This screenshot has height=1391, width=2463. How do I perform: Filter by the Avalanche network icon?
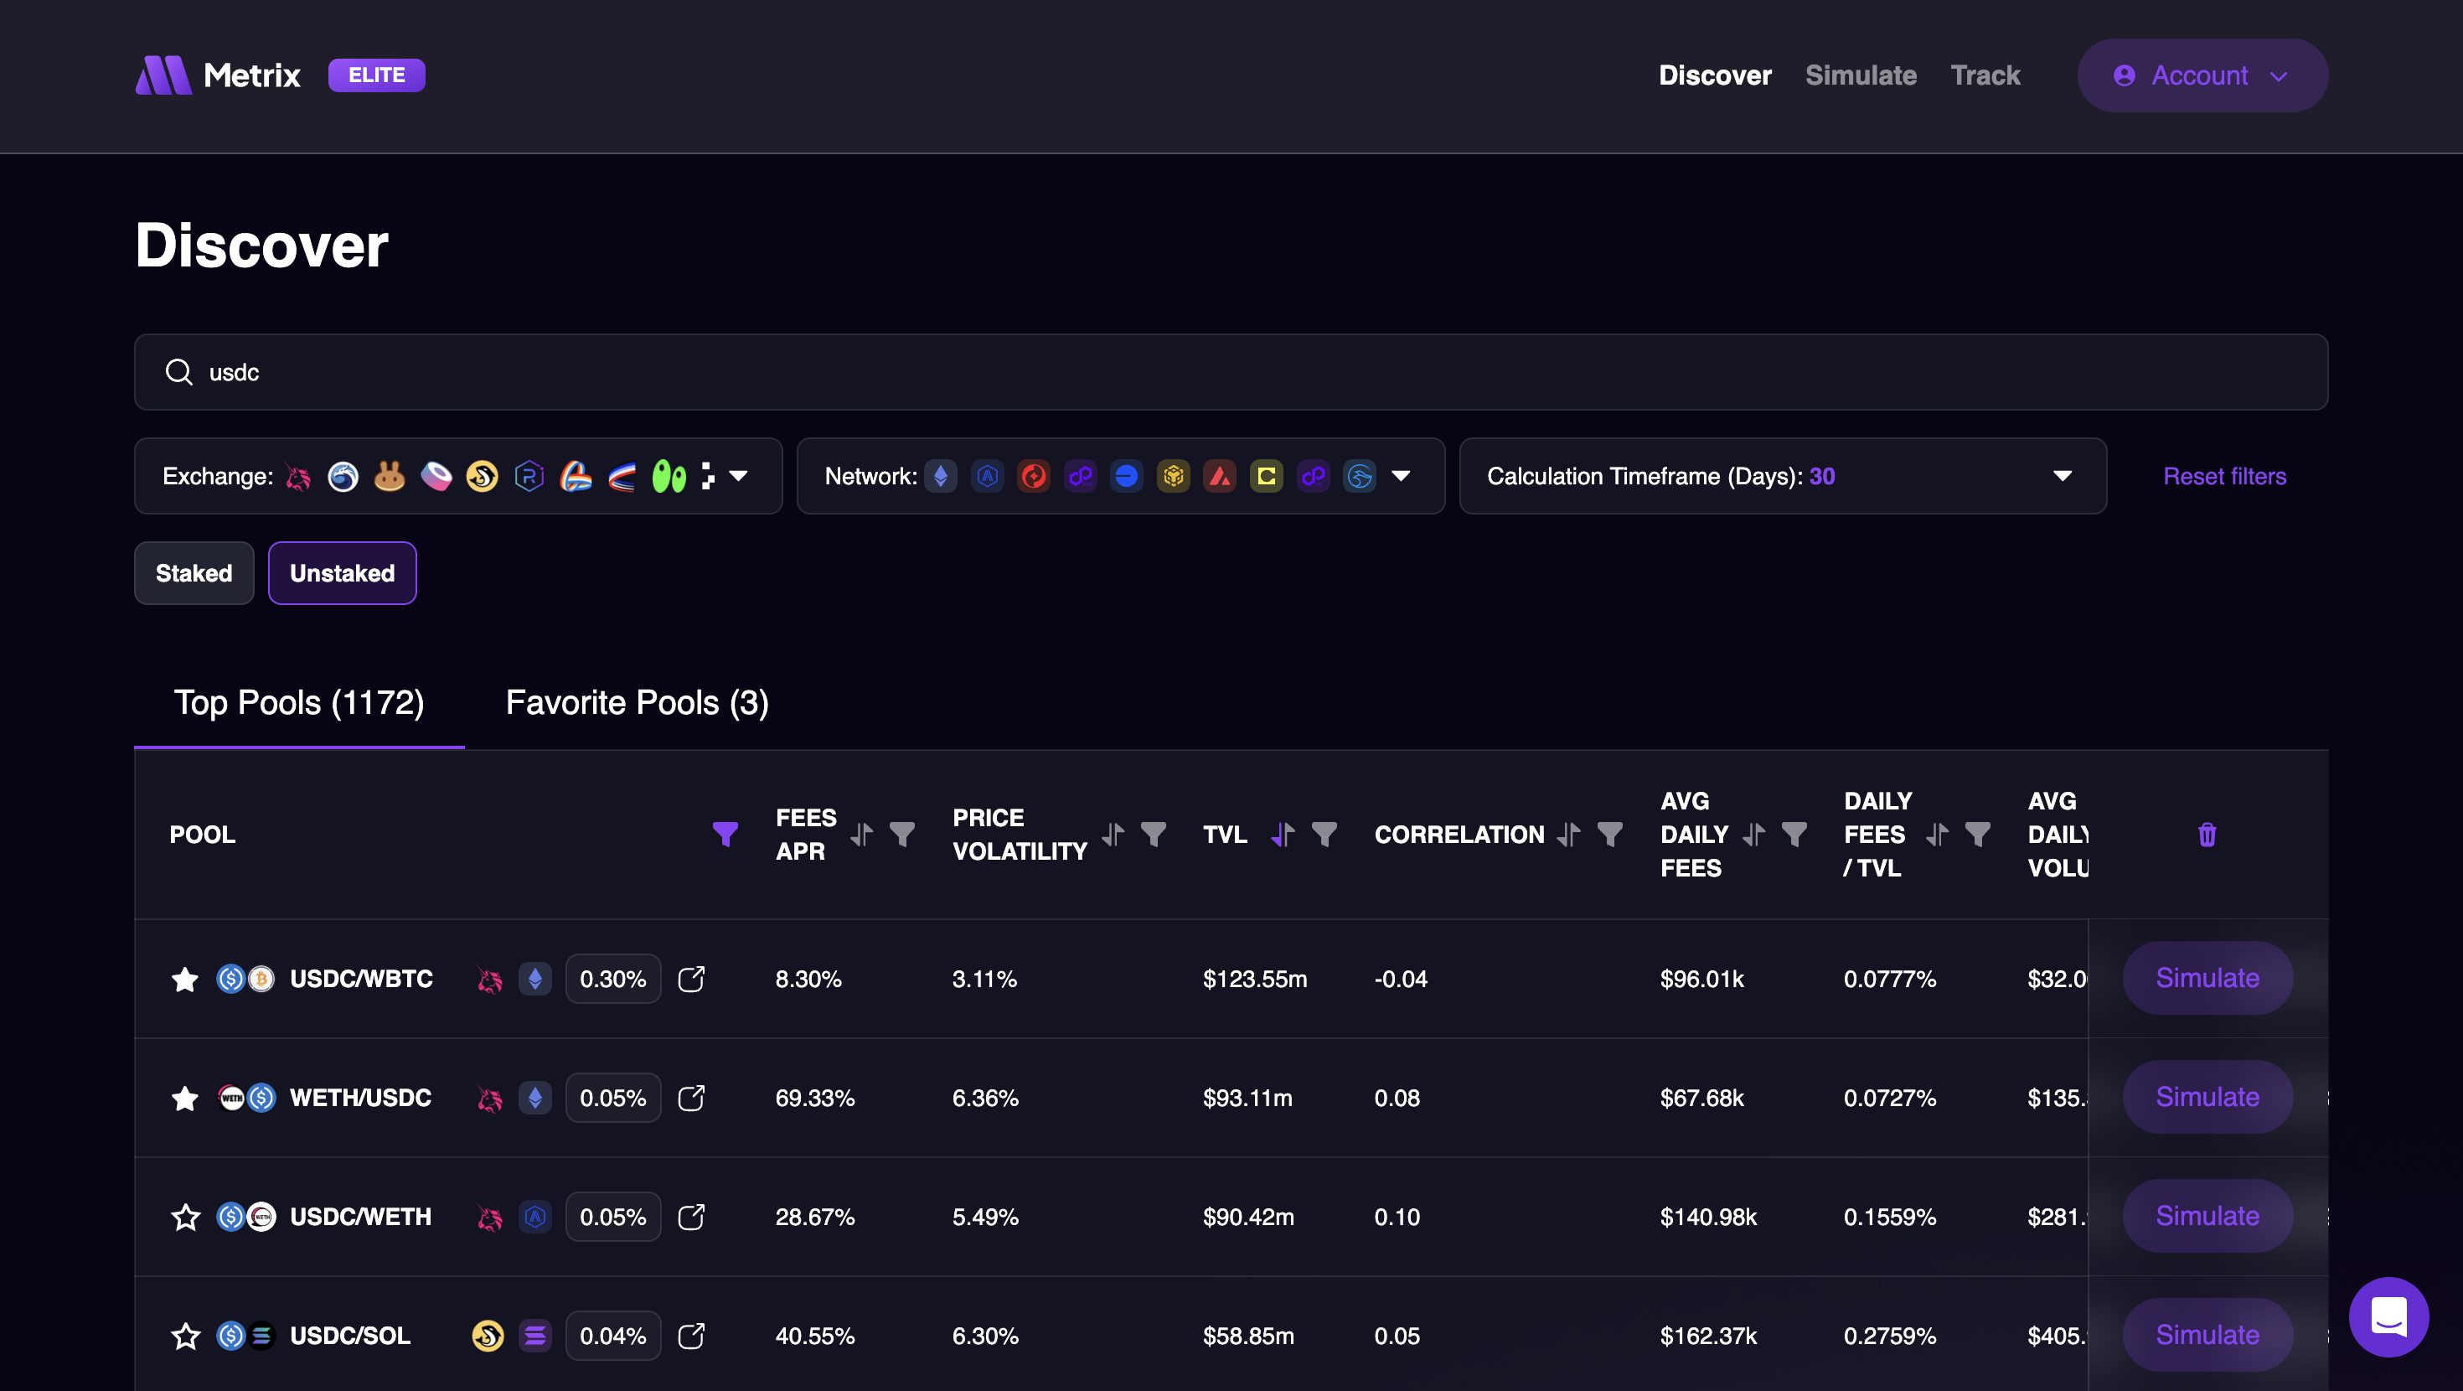pos(1220,475)
